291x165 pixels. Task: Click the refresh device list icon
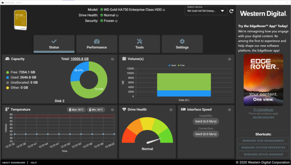(x=231, y=11)
